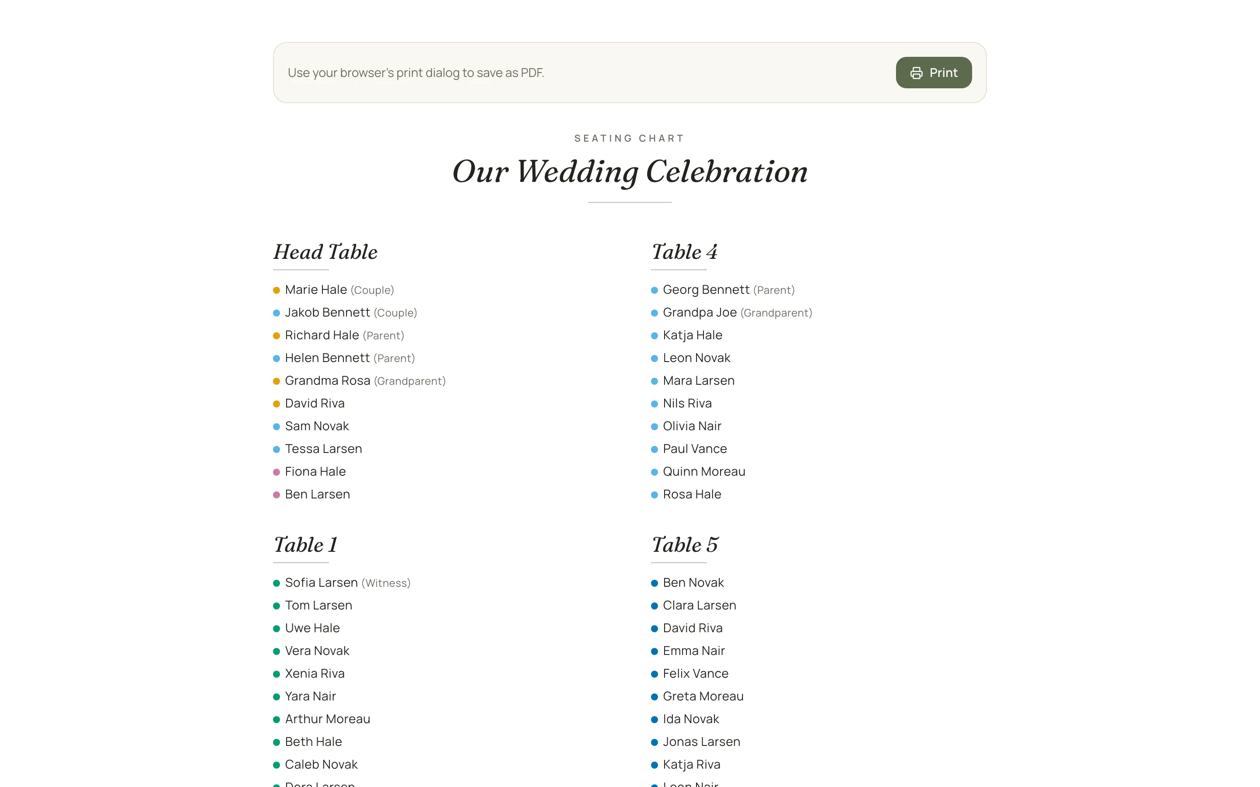Click 'Greta Moreau' guest name

pyautogui.click(x=703, y=696)
